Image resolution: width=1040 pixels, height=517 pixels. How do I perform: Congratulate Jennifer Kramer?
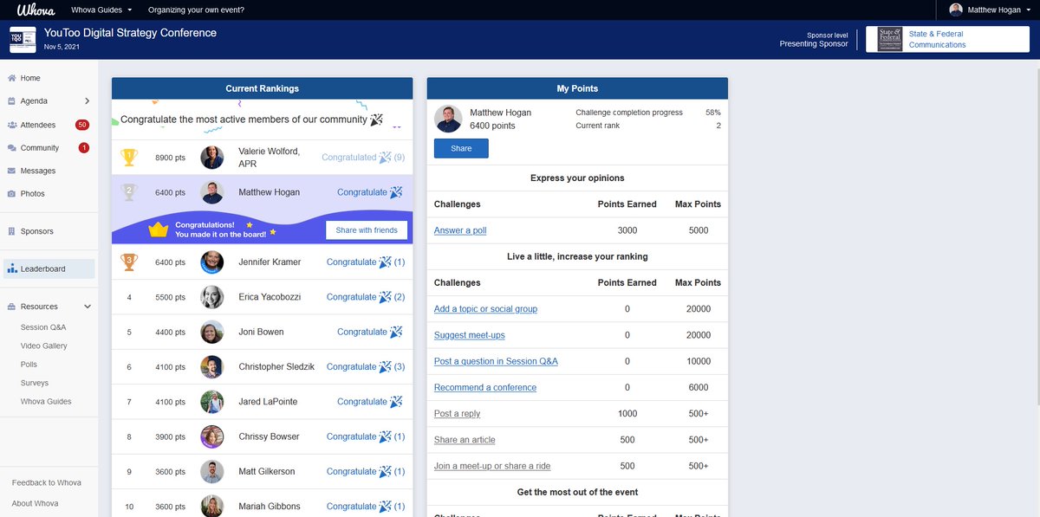pos(365,262)
